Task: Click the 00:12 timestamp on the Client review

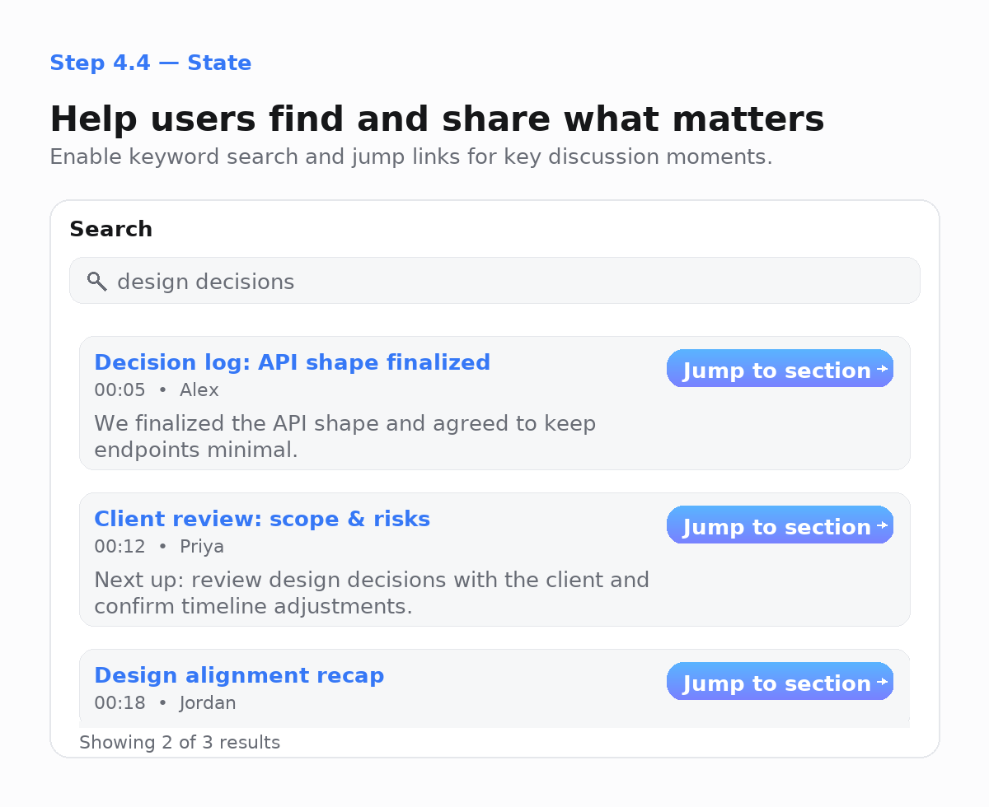Action: pos(120,546)
